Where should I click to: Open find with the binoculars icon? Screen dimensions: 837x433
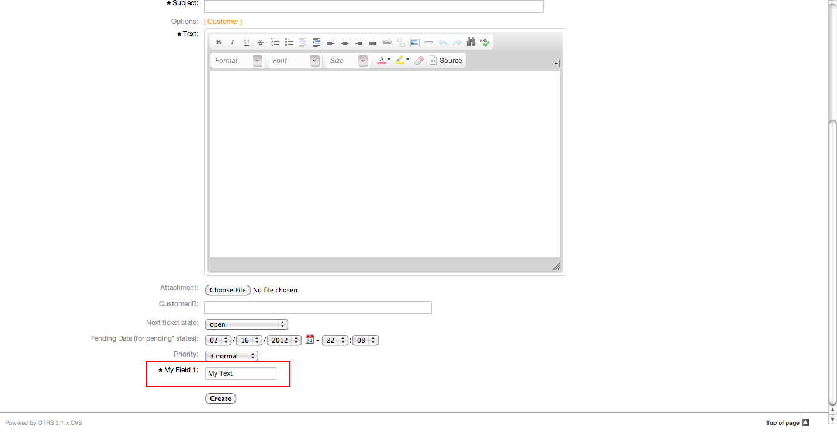(471, 42)
